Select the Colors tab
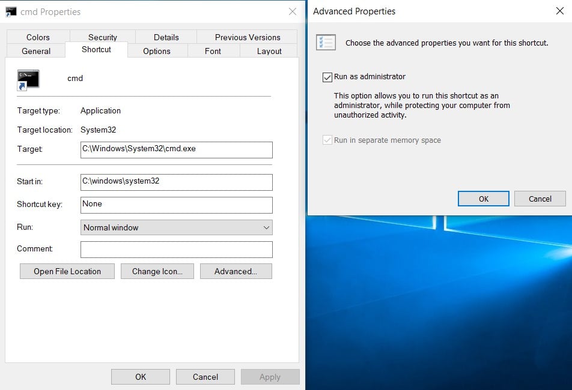572x390 pixels. (38, 37)
